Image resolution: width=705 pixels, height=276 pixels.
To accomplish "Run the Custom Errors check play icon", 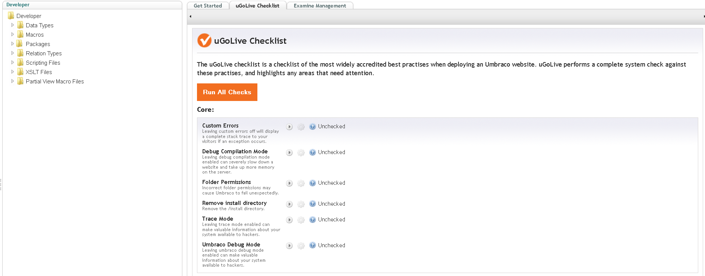I will click(289, 127).
